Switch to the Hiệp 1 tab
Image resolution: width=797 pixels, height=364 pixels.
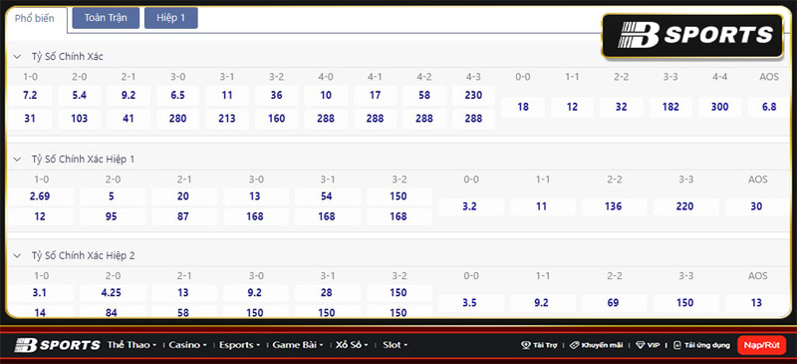pyautogui.click(x=170, y=18)
